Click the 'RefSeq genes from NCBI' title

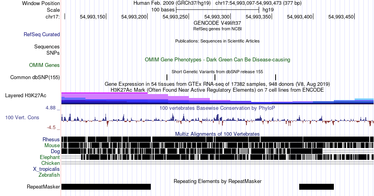(217, 29)
